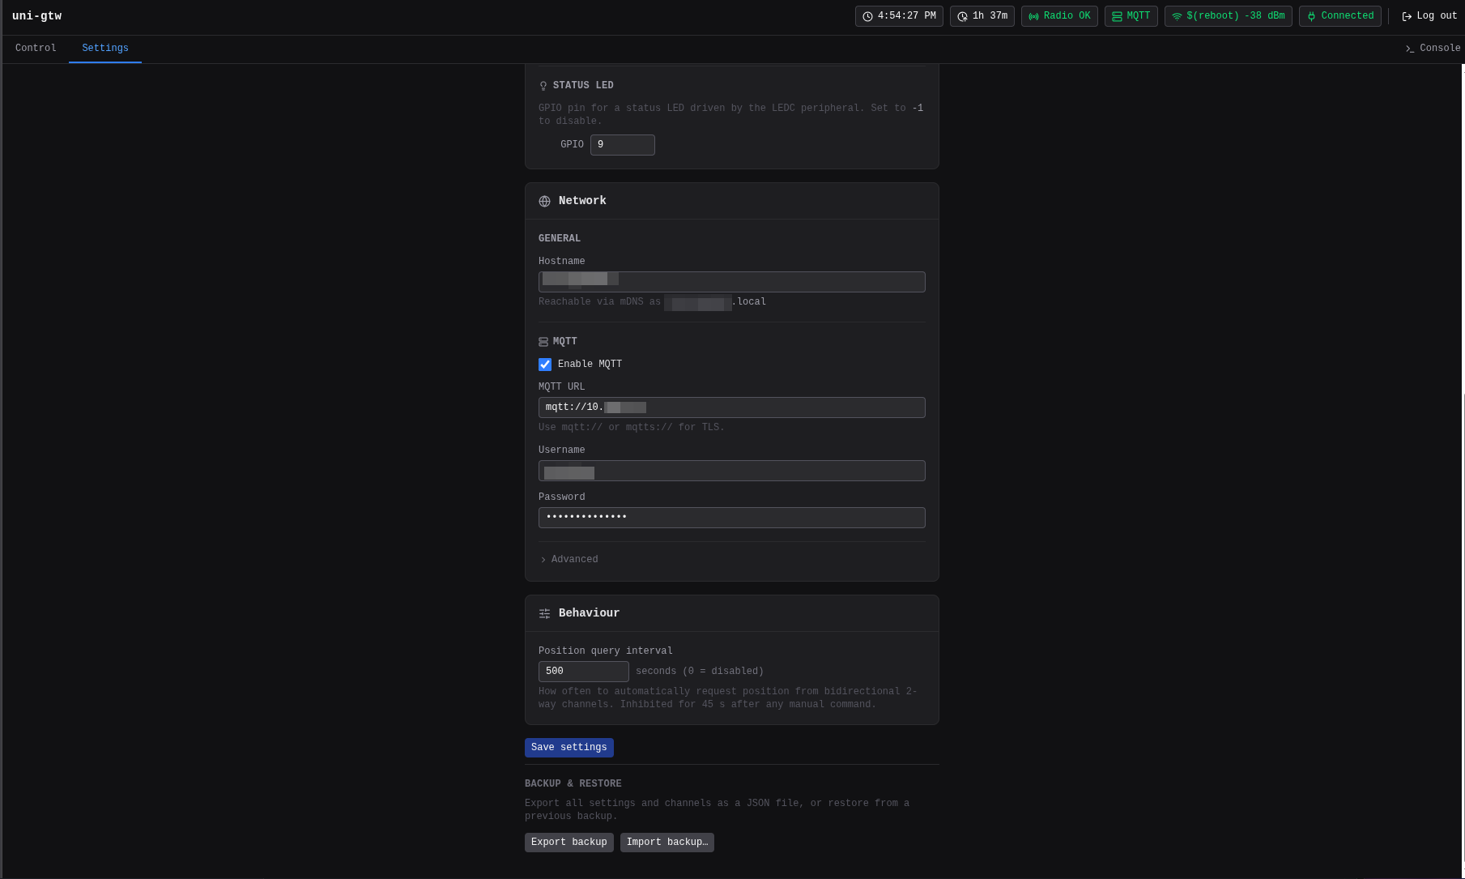This screenshot has height=879, width=1465.
Task: Click the MQTT section server icon
Action: click(543, 342)
